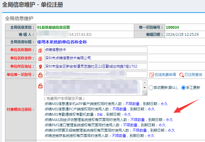This screenshot has height=142, width=205.
Task: Focus the 单位名称简称 input containing 点睛信息技术
Action: pos(95,50)
